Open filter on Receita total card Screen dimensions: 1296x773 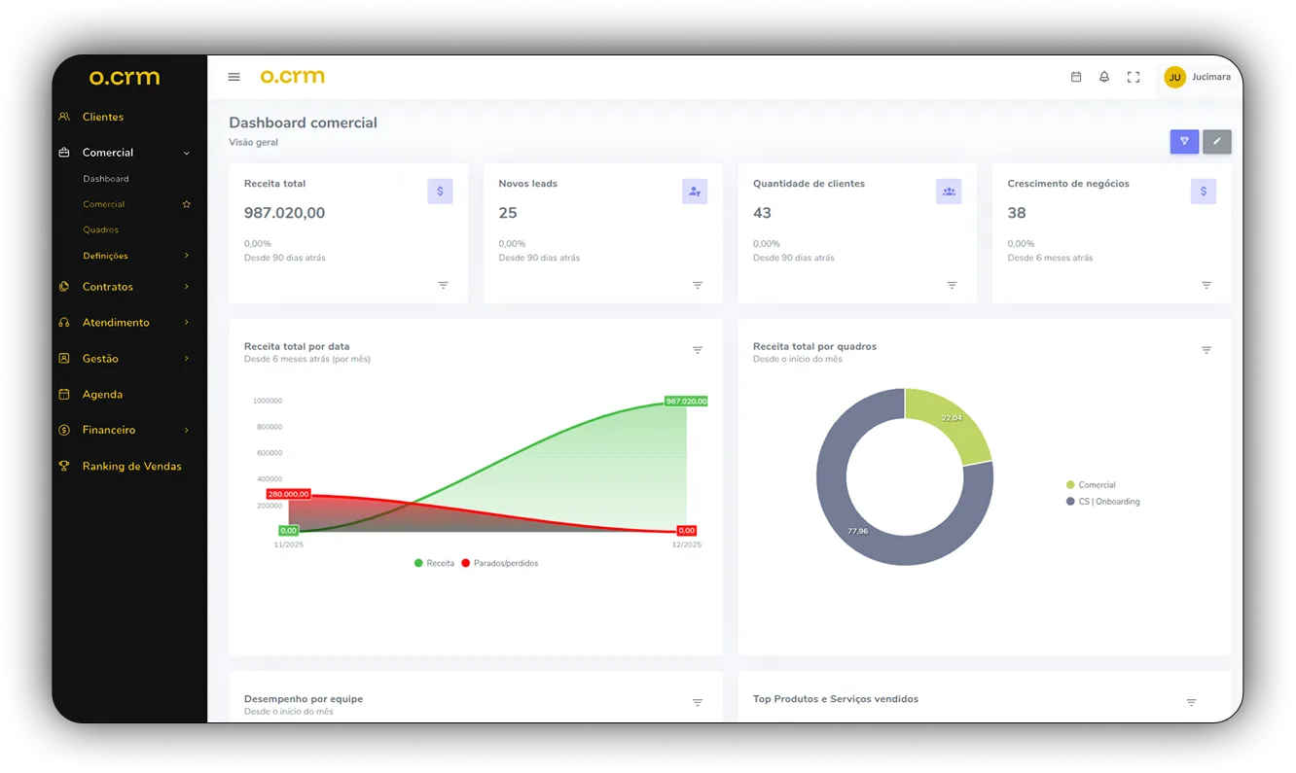point(443,285)
